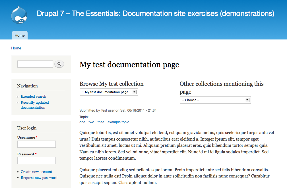This screenshot has width=287, height=188.
Task: Click Create new account link
Action: tap(36, 172)
